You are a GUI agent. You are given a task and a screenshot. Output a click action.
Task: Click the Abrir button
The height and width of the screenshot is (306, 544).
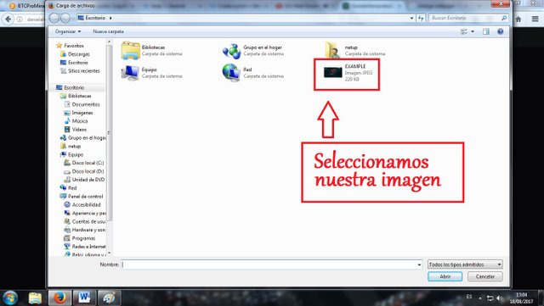click(x=445, y=276)
